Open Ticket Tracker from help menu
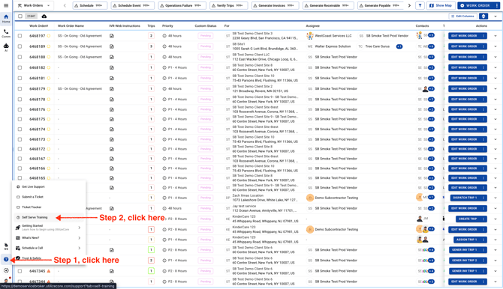503x289 pixels. pos(49,207)
